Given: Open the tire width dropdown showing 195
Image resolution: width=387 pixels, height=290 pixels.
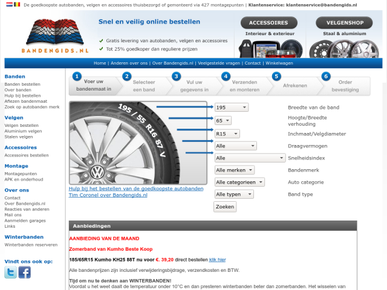Looking at the screenshot, I should pos(232,108).
